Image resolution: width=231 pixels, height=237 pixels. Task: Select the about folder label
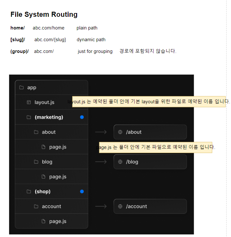pyautogui.click(x=49, y=132)
